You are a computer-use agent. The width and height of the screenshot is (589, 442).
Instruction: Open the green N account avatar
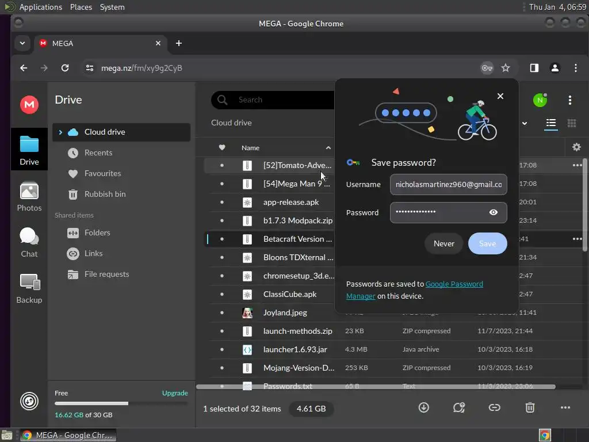[x=540, y=100]
